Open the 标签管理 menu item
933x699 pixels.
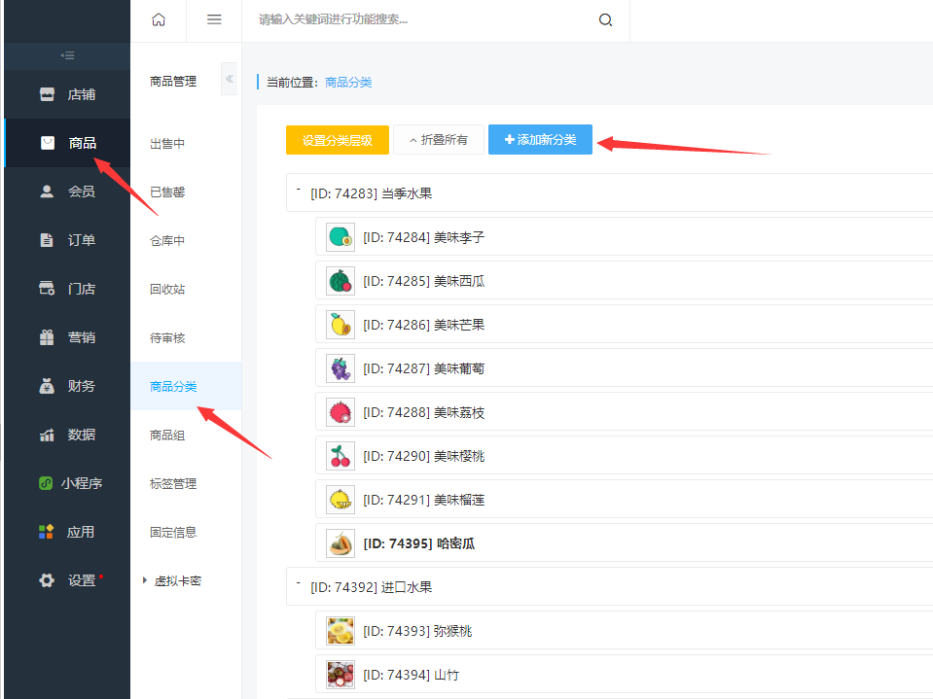click(173, 484)
